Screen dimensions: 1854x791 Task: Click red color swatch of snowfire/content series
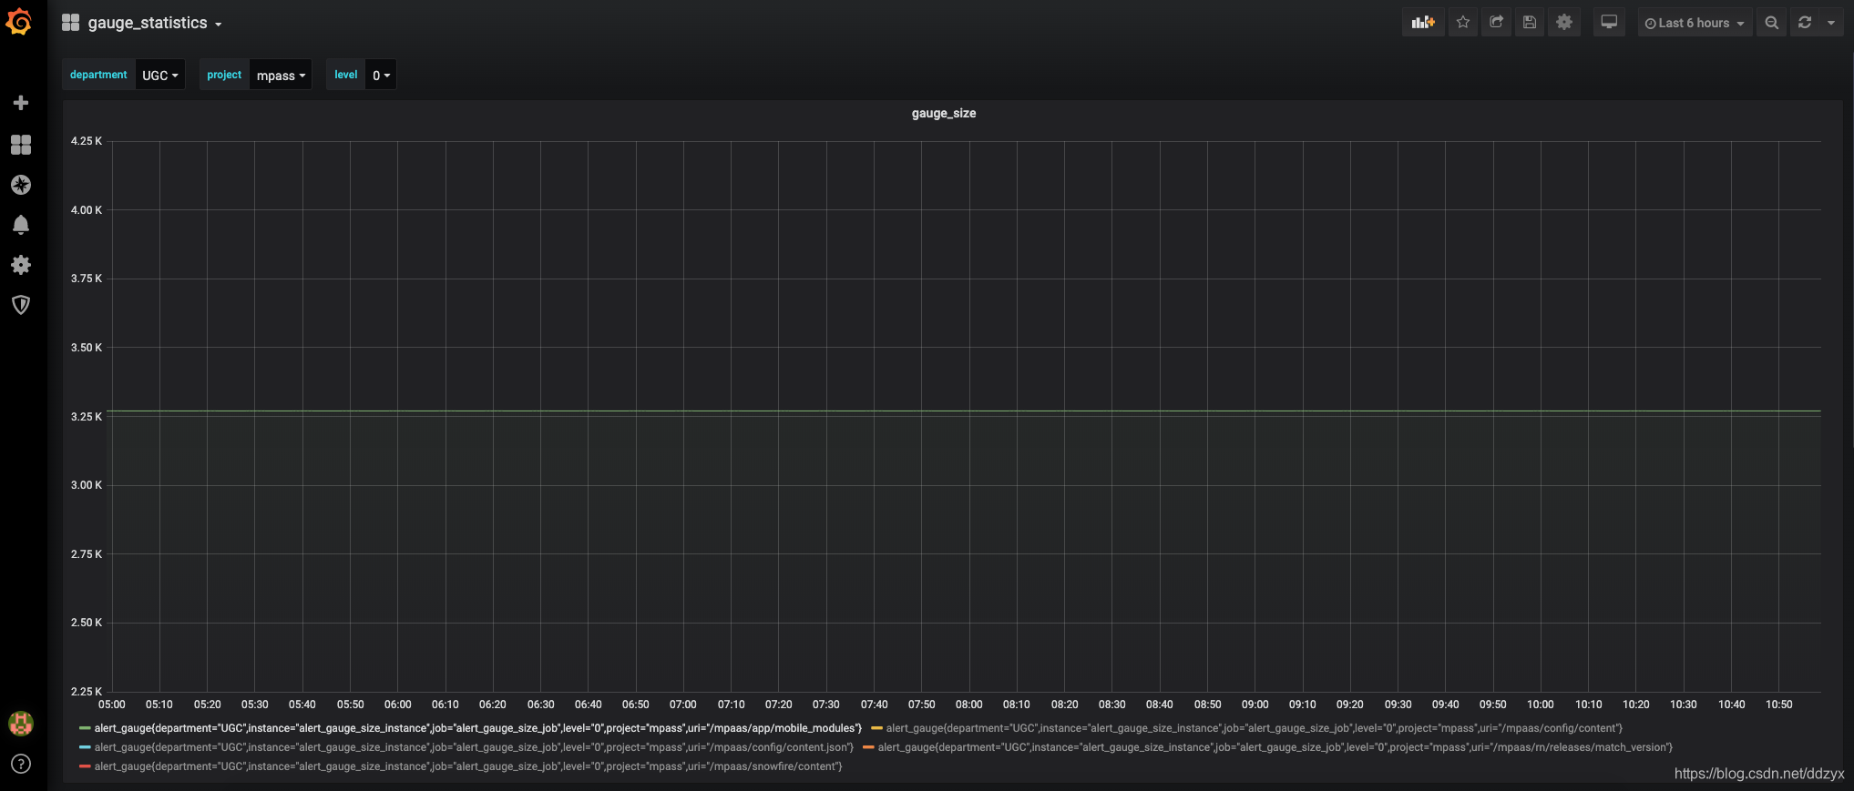pyautogui.click(x=85, y=766)
